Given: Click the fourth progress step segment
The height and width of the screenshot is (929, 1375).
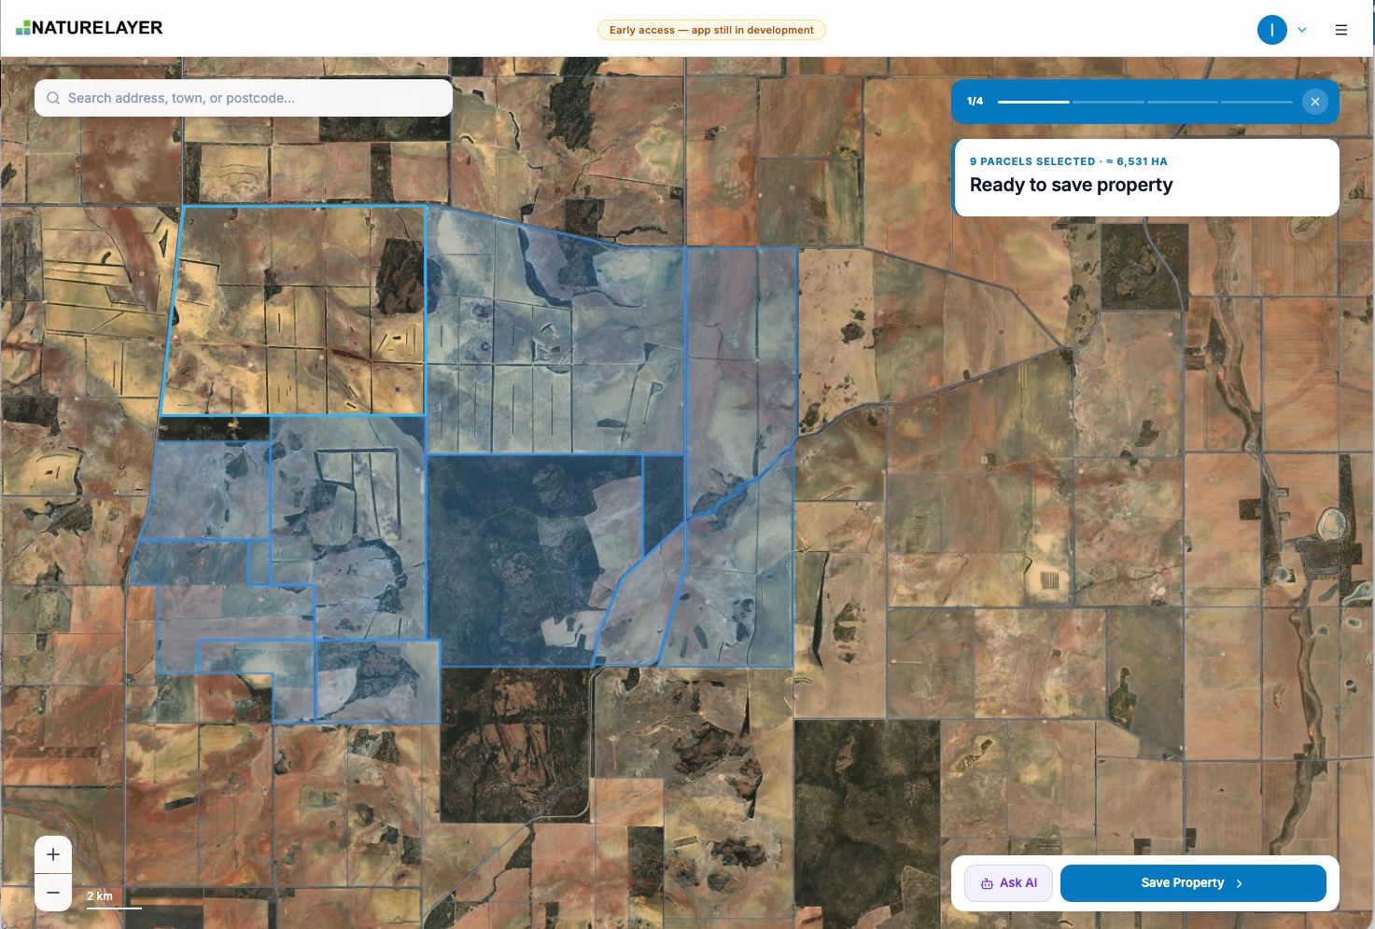Looking at the screenshot, I should click(x=1256, y=102).
